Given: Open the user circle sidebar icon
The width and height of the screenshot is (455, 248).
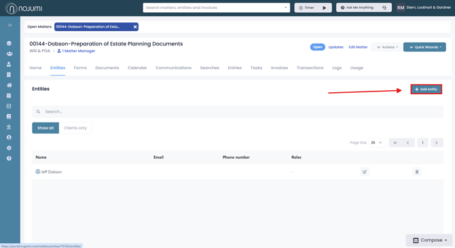Looking at the screenshot, I should click(x=9, y=138).
